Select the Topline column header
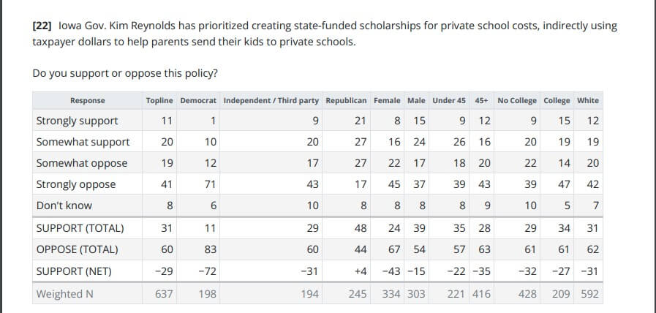656x313 pixels. (x=159, y=100)
